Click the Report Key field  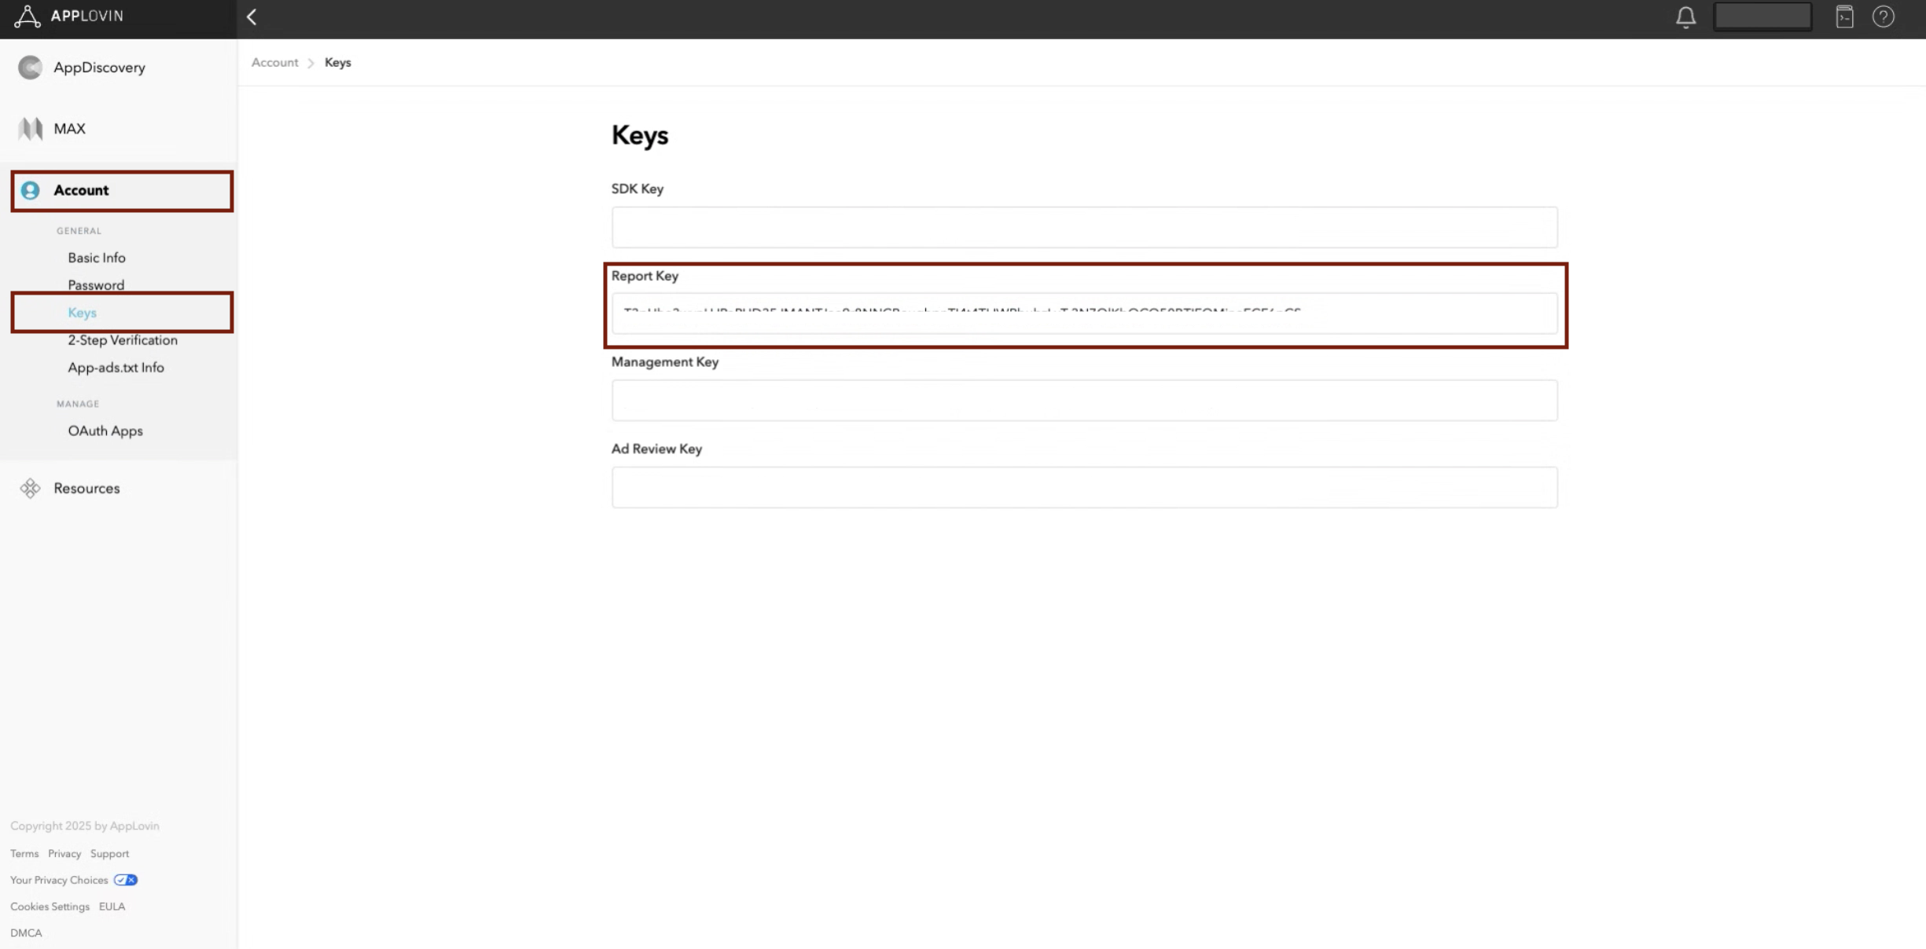pyautogui.click(x=1084, y=313)
